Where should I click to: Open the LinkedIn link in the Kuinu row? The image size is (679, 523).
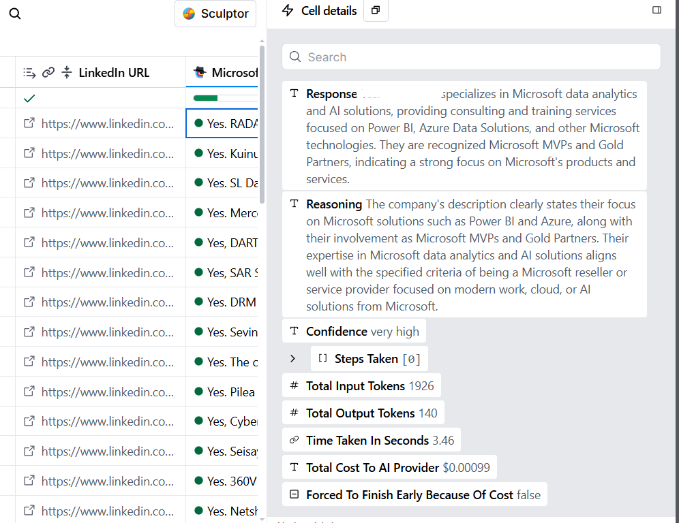[108, 154]
